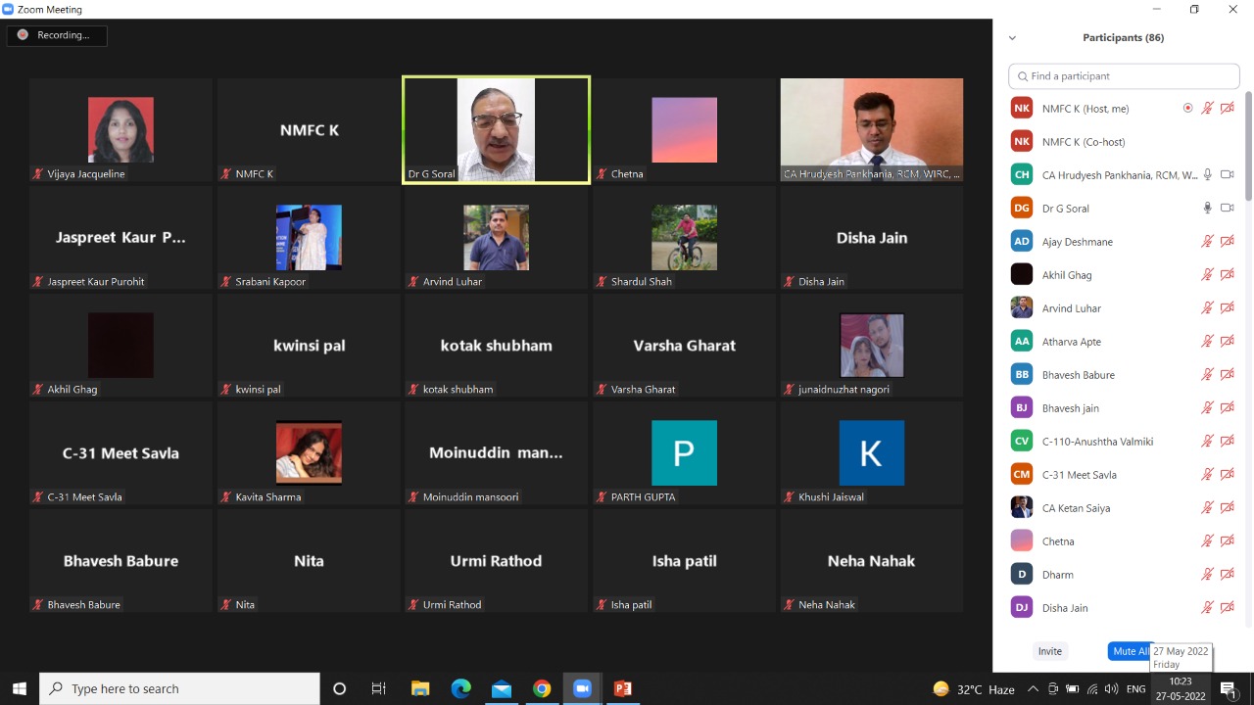
Task: Open Microsoft Edge from the taskbar
Action: click(x=460, y=688)
